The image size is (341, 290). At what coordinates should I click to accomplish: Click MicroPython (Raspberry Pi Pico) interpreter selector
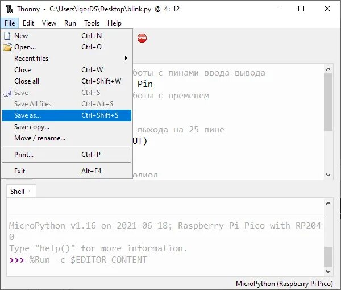284,284
